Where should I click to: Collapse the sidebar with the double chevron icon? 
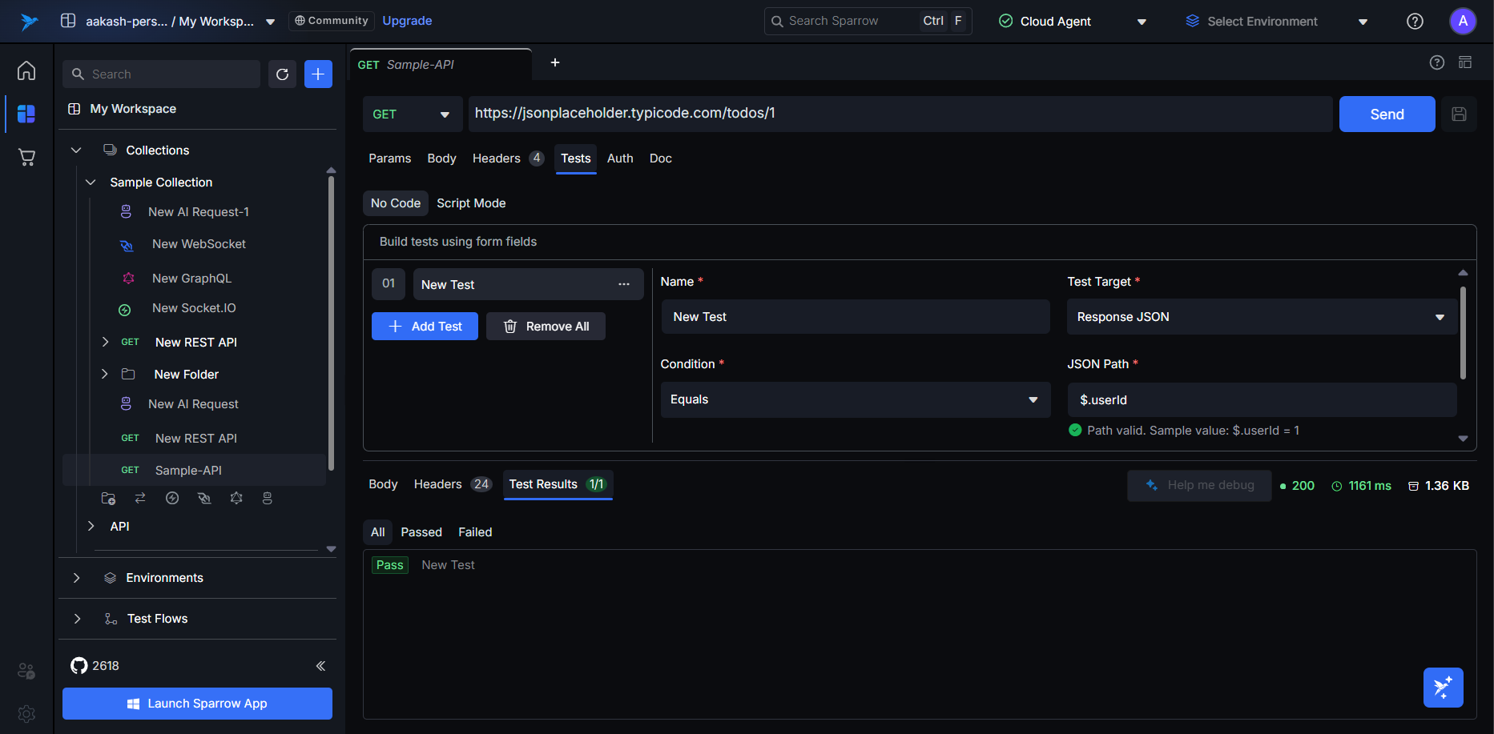pos(320,666)
